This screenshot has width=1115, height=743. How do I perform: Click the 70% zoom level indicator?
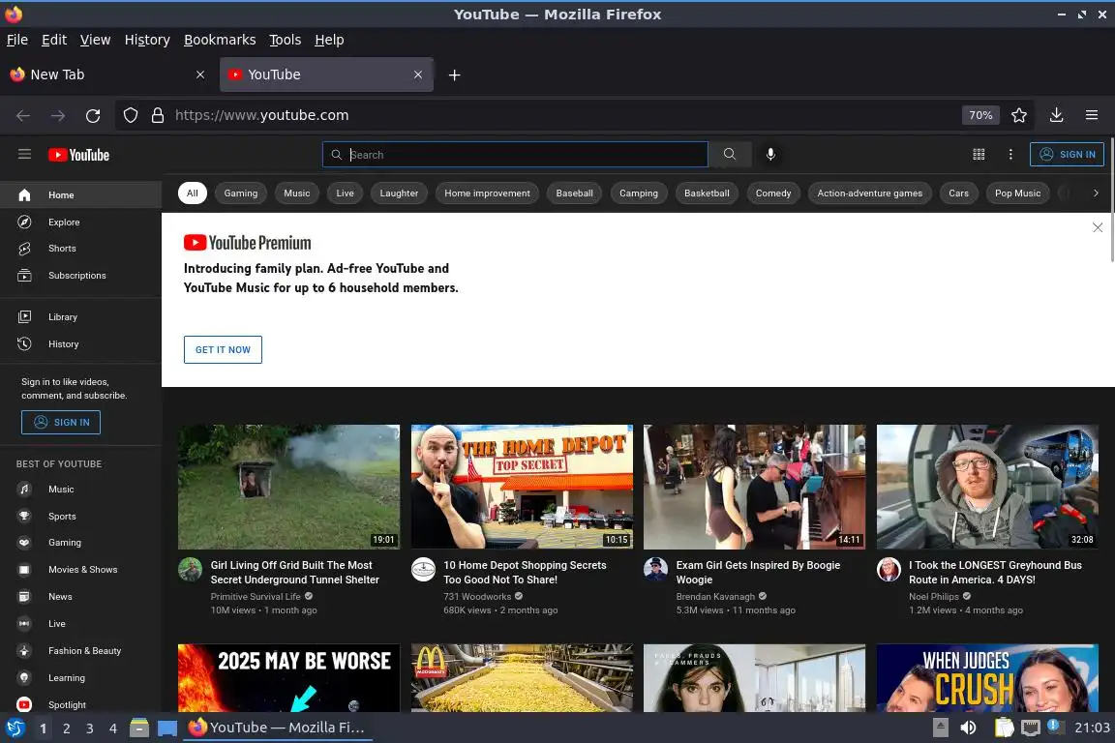pos(980,115)
